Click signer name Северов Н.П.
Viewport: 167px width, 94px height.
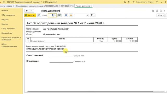[79, 56]
